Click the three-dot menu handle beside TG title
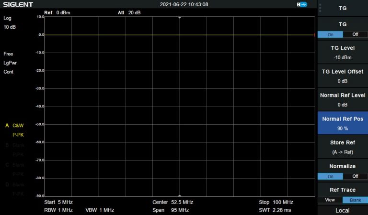 [320, 8]
